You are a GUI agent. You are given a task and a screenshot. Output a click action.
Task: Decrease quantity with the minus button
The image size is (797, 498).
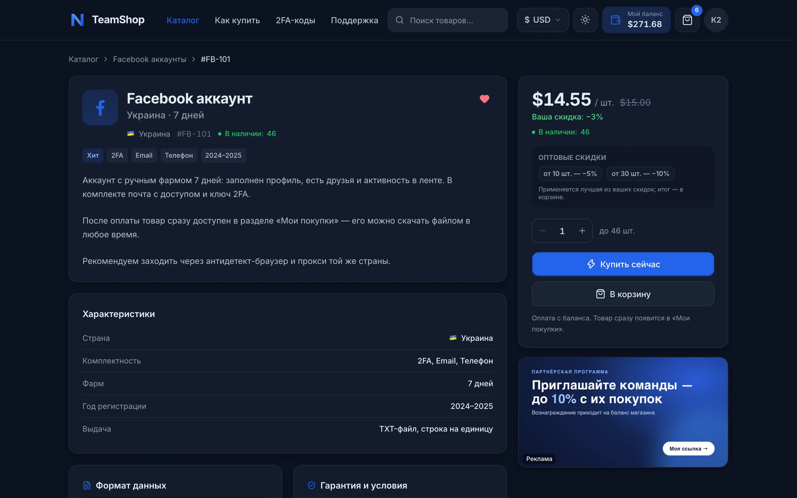pyautogui.click(x=542, y=231)
